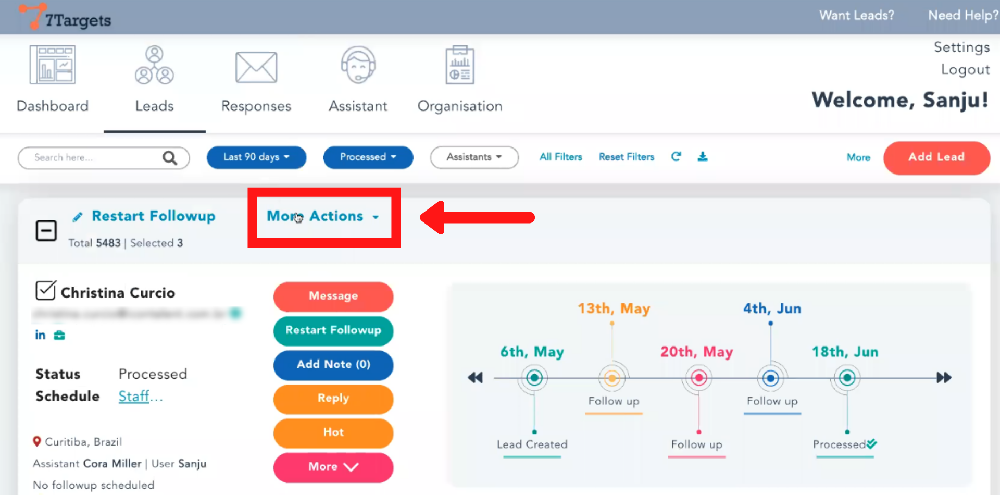Select the 20th May follow up marker
Screen dimensions: 1000x495
coord(698,378)
